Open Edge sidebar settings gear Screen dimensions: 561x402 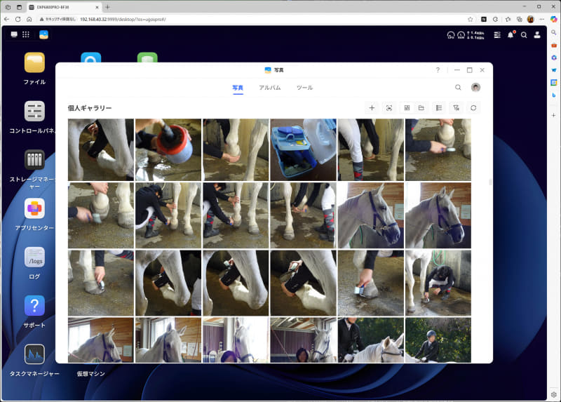(554, 394)
